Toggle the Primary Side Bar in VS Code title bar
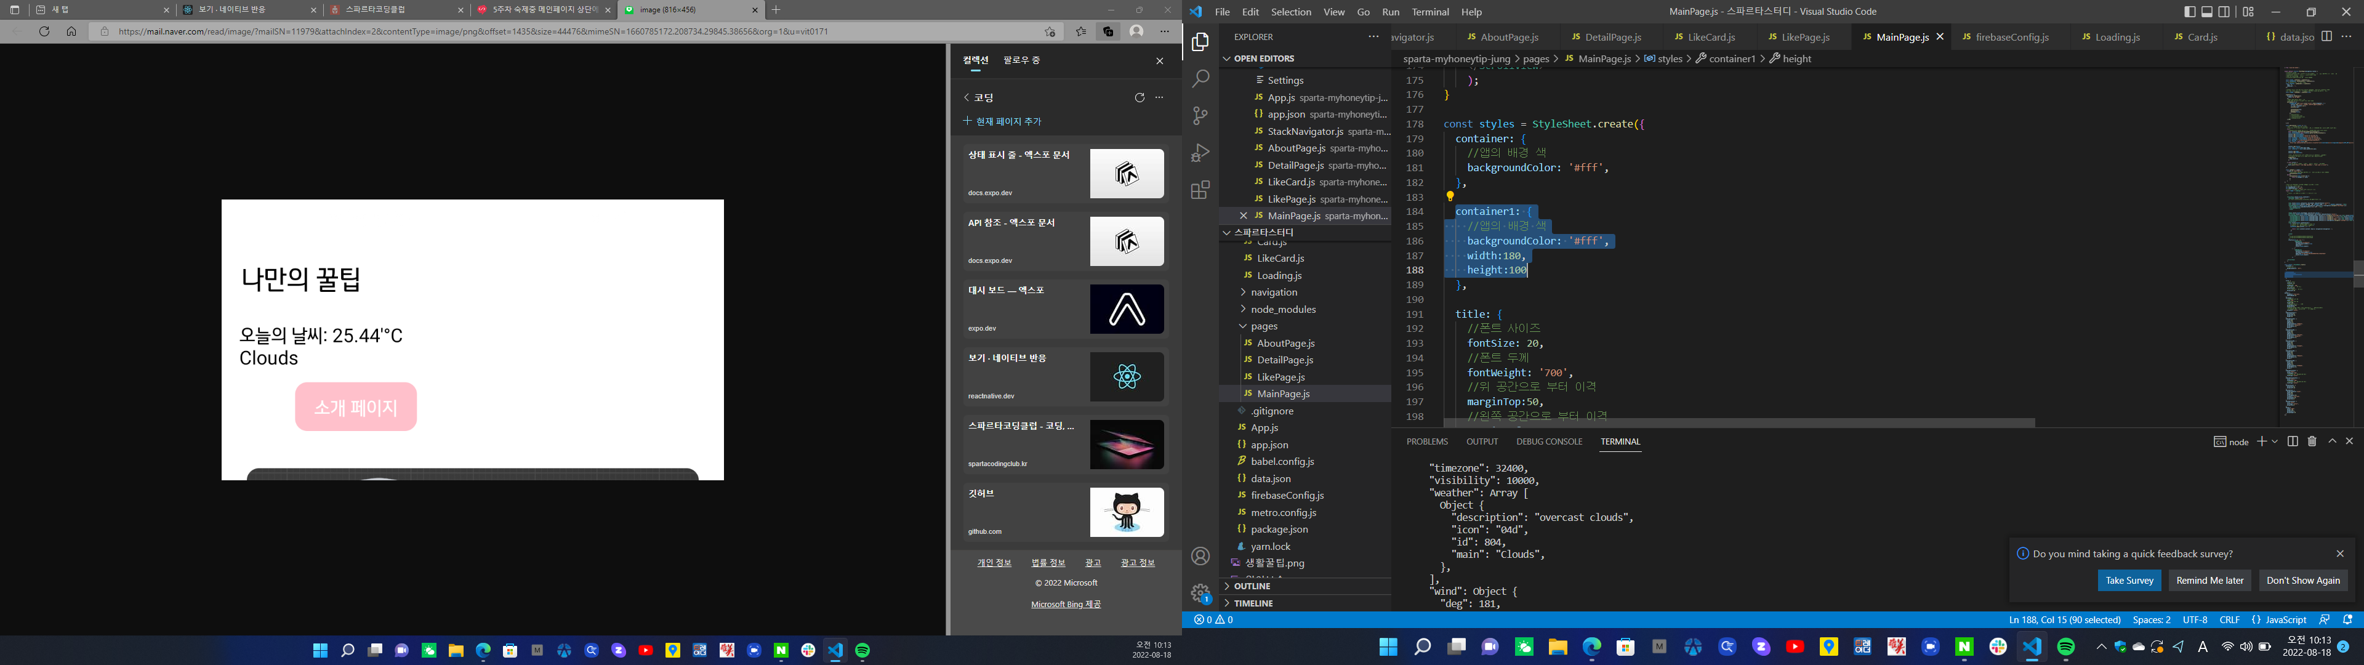The width and height of the screenshot is (2364, 665). [2190, 12]
